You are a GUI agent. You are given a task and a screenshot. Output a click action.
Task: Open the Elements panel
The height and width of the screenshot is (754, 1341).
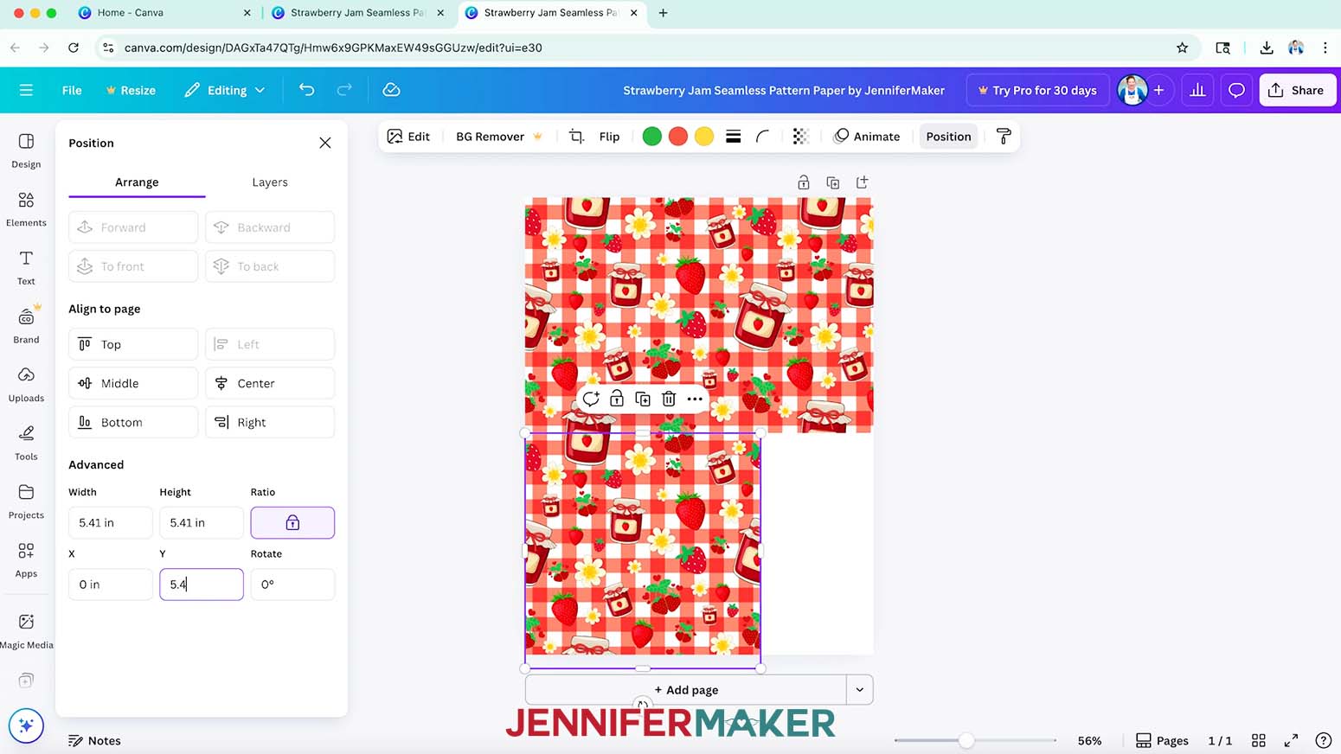26,209
